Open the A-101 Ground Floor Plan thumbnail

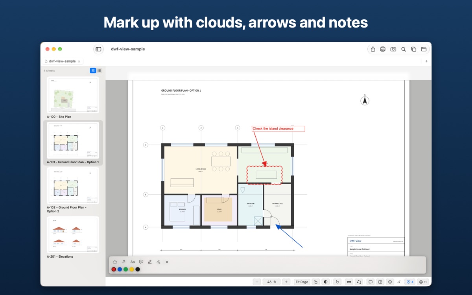(73, 140)
